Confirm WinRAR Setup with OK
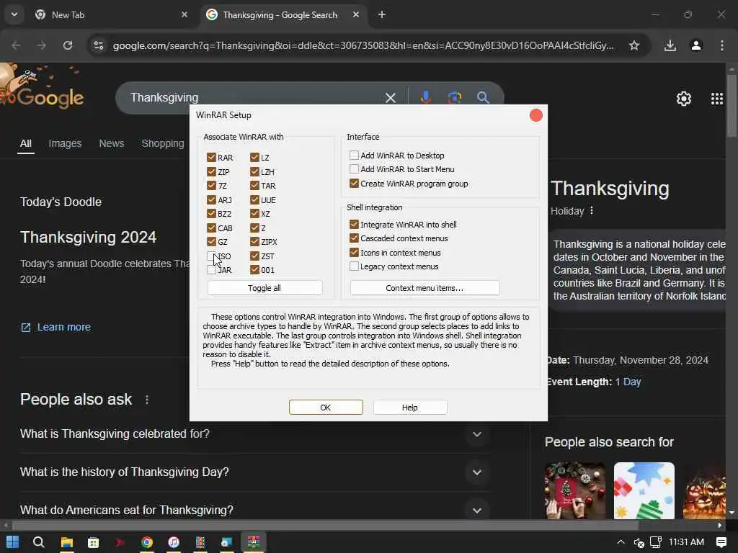This screenshot has width=738, height=553. click(x=326, y=408)
